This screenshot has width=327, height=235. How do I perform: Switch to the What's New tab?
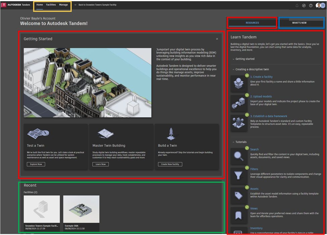299,23
